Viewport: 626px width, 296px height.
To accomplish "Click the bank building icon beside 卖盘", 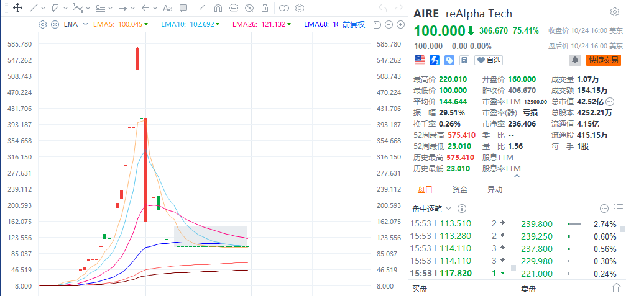I will (617, 289).
